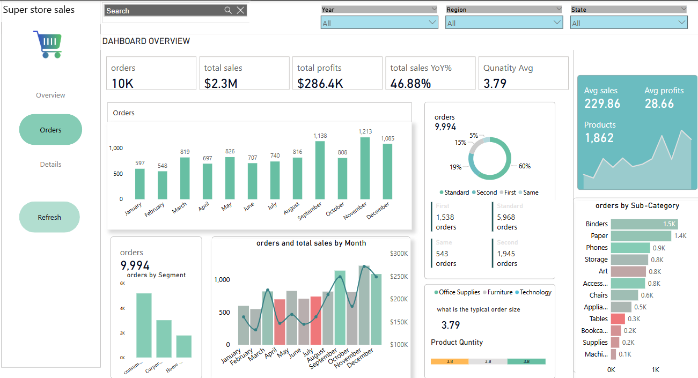
Task: Open the Details page
Action: click(x=50, y=165)
